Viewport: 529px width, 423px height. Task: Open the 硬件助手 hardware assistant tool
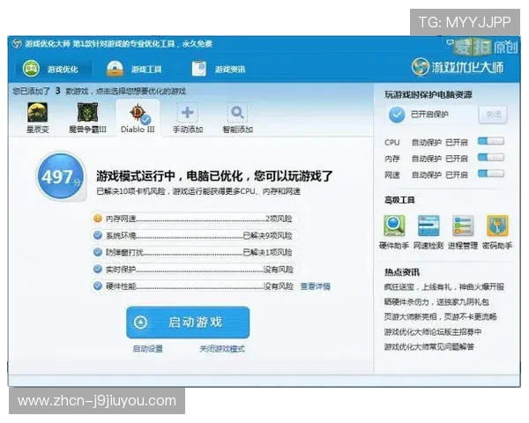coord(394,226)
